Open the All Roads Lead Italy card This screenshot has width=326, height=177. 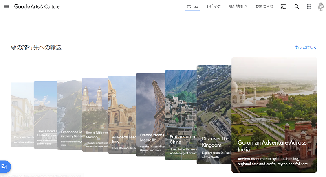(x=121, y=114)
